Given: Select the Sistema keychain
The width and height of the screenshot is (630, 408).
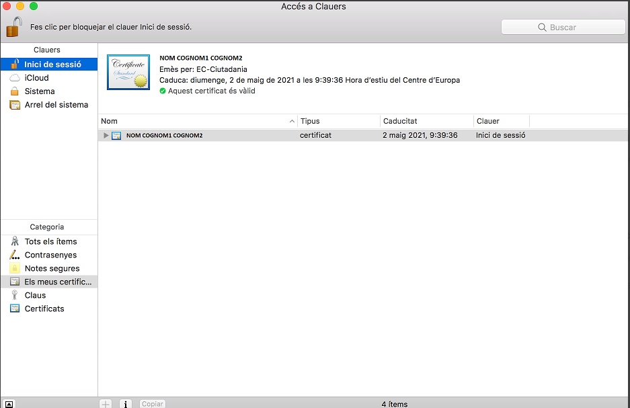Looking at the screenshot, I should point(40,91).
